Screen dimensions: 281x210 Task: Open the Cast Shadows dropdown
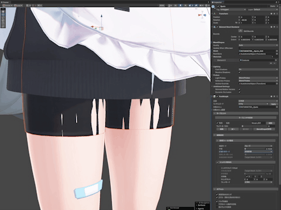point(258,69)
